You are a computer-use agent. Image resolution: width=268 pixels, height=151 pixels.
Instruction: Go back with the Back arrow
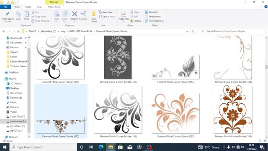click(x=4, y=31)
